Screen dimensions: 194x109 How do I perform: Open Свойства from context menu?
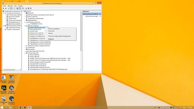(51, 39)
